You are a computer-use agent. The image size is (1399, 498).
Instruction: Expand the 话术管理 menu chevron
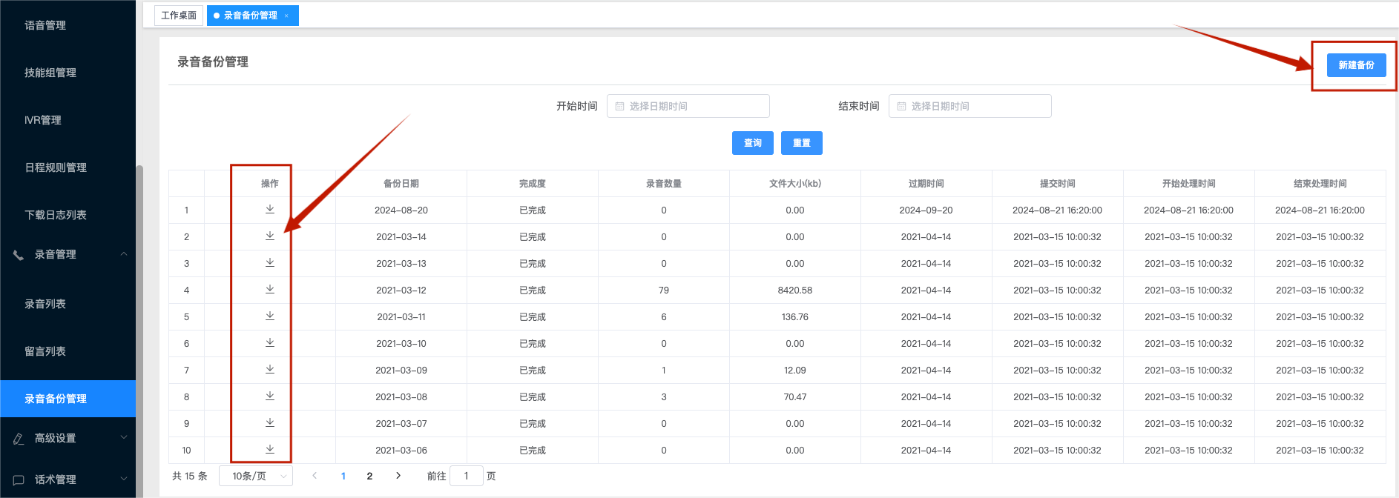(x=124, y=479)
